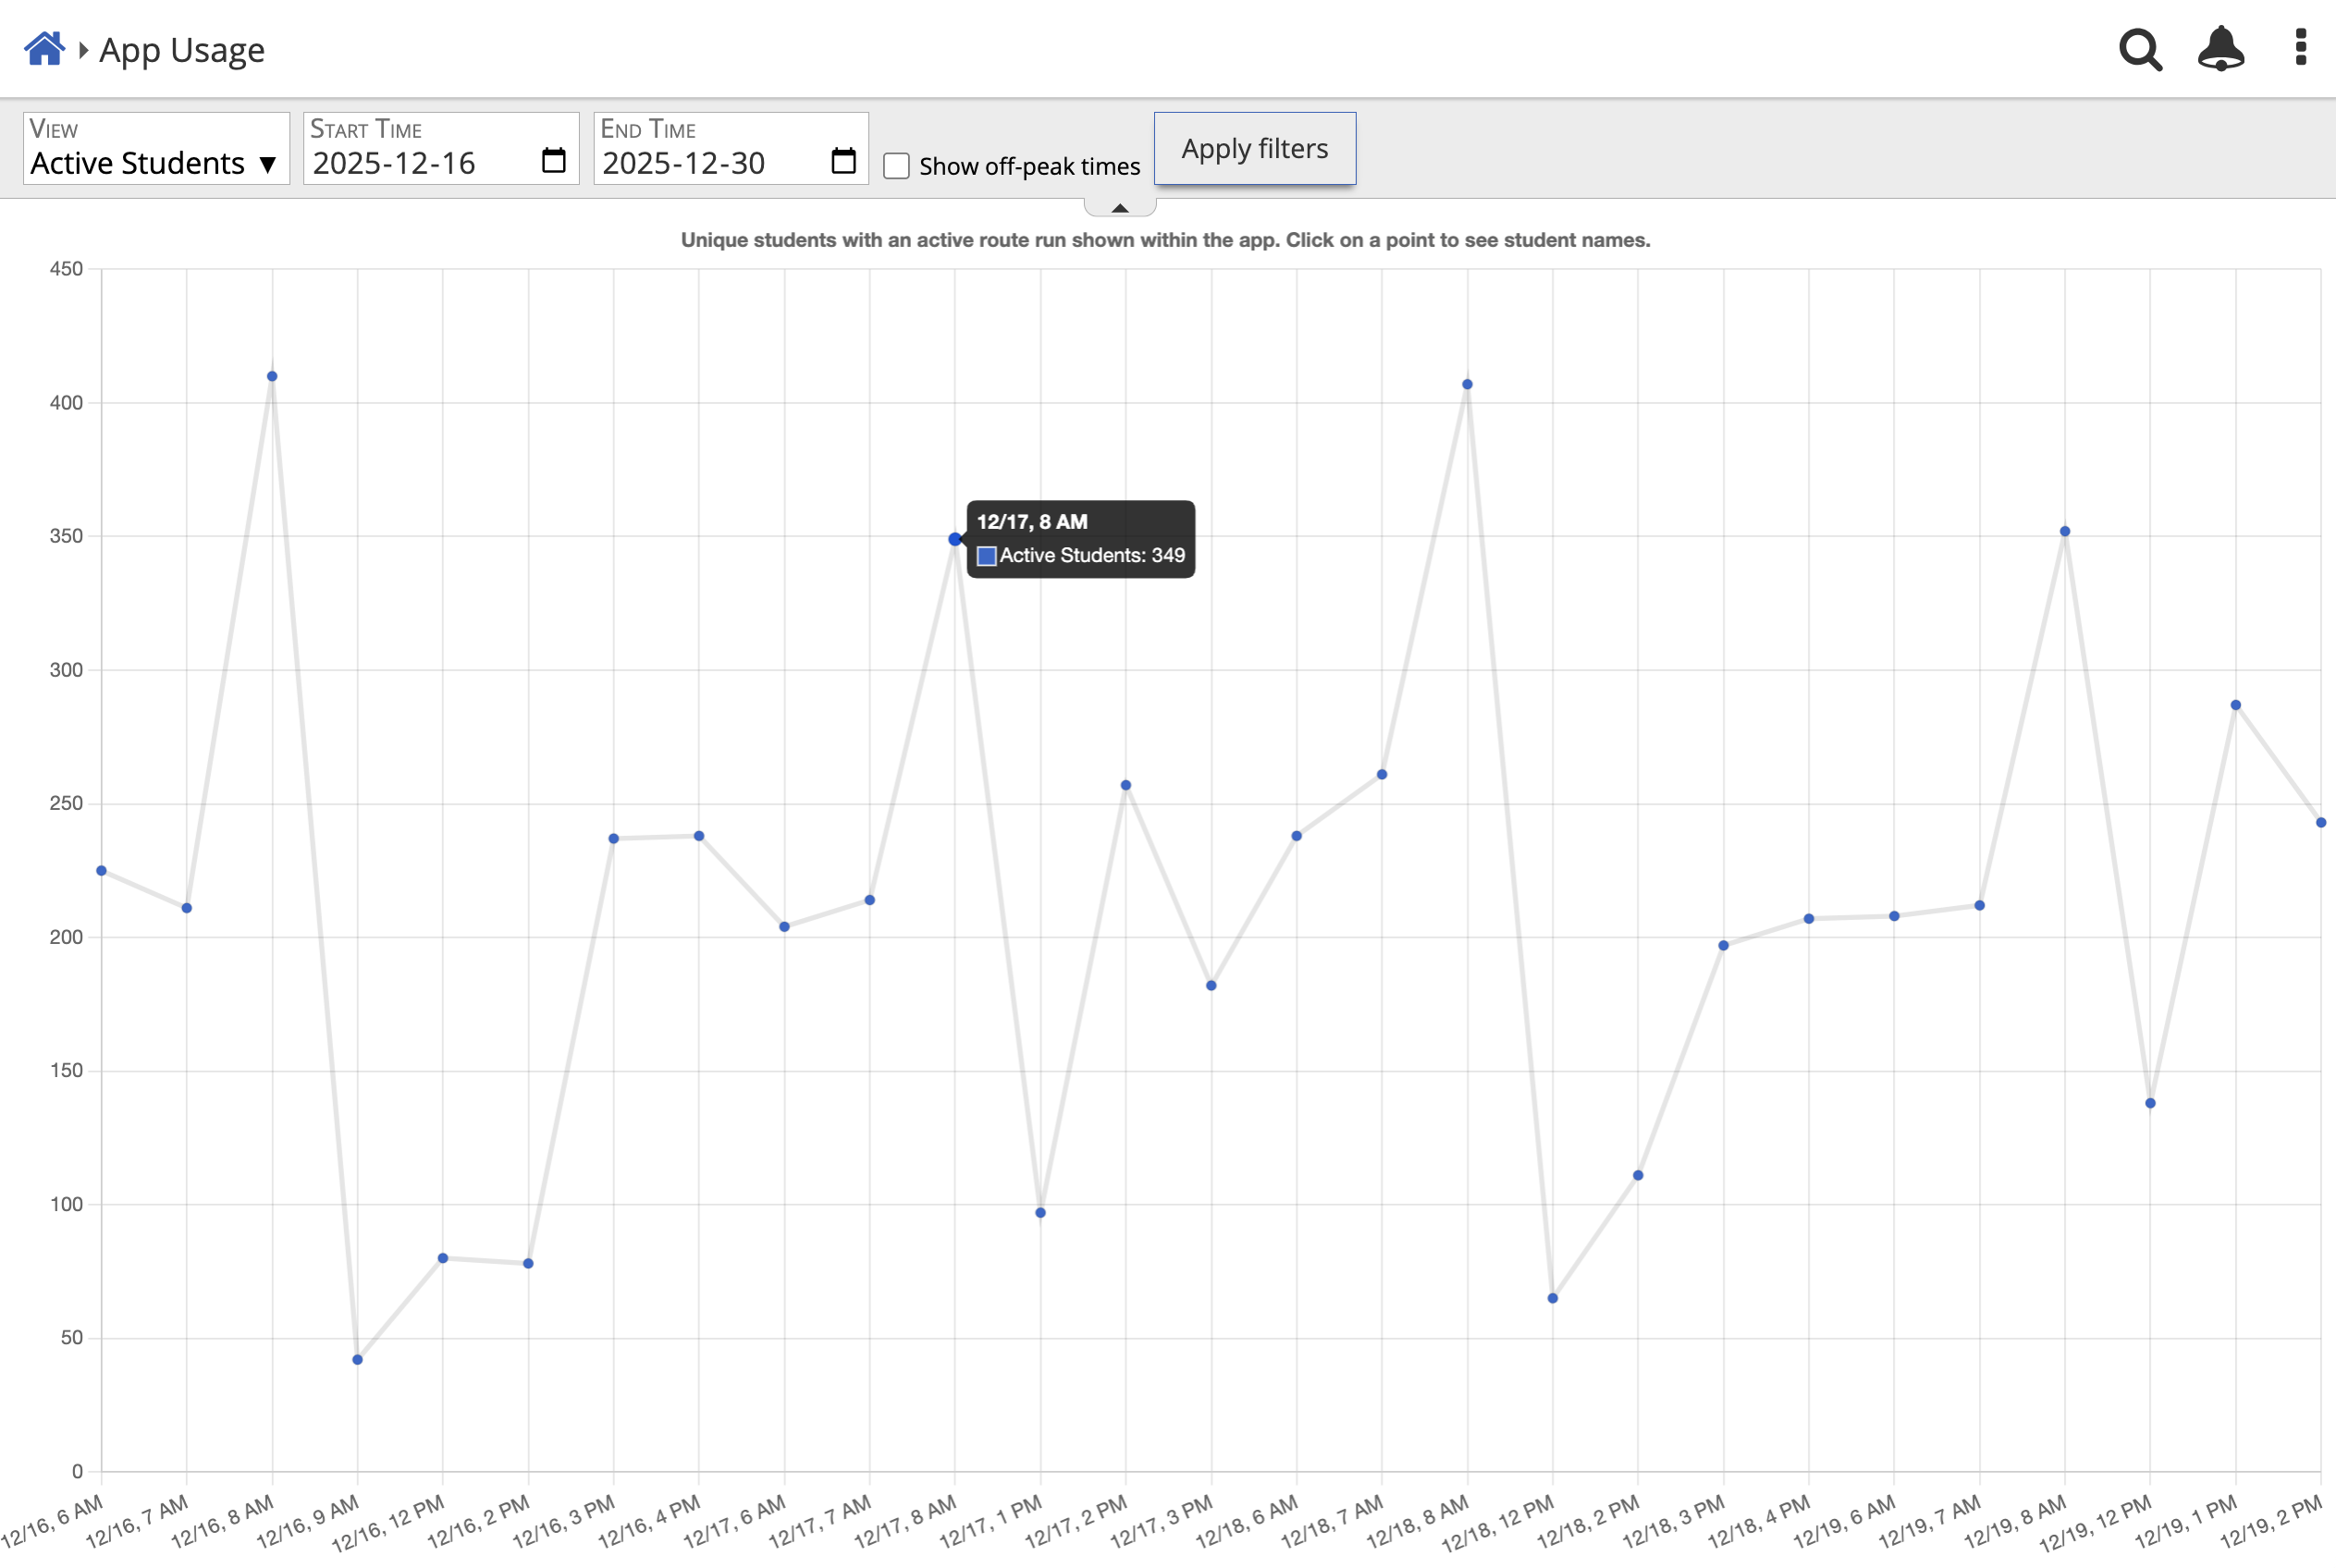Screen dimensions: 2336x1568
Task: Select the 12/19, 8 AM data point
Action: coord(2065,532)
